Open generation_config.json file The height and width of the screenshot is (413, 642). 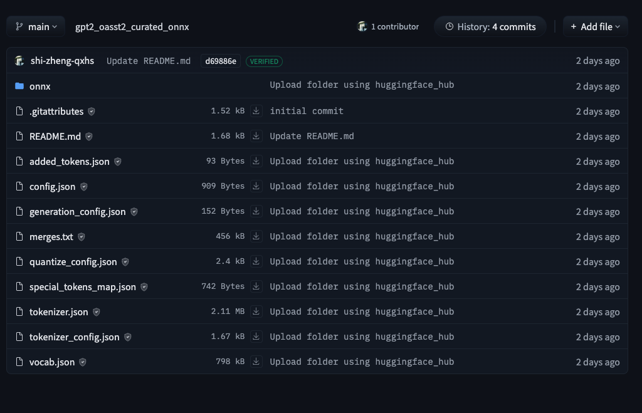click(x=77, y=212)
